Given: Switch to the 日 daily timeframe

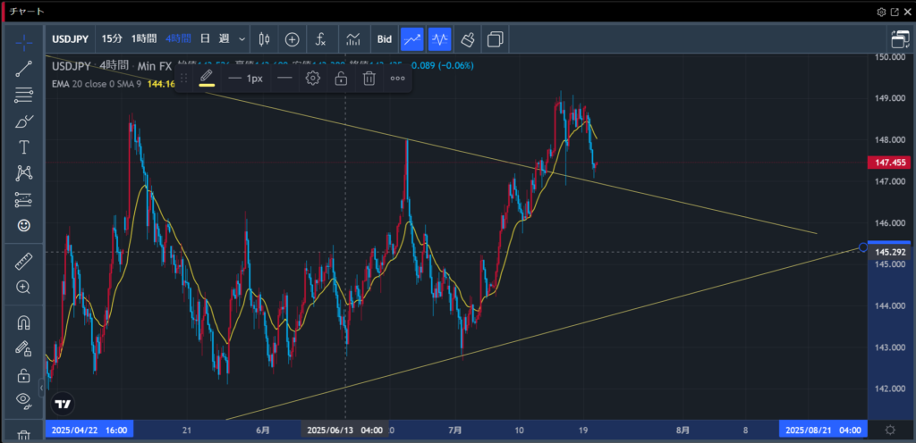Looking at the screenshot, I should tap(205, 39).
